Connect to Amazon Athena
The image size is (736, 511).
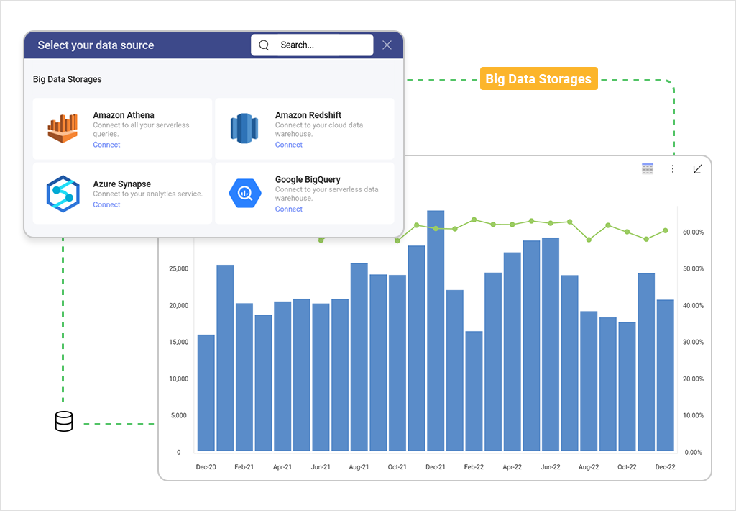pyautogui.click(x=106, y=144)
